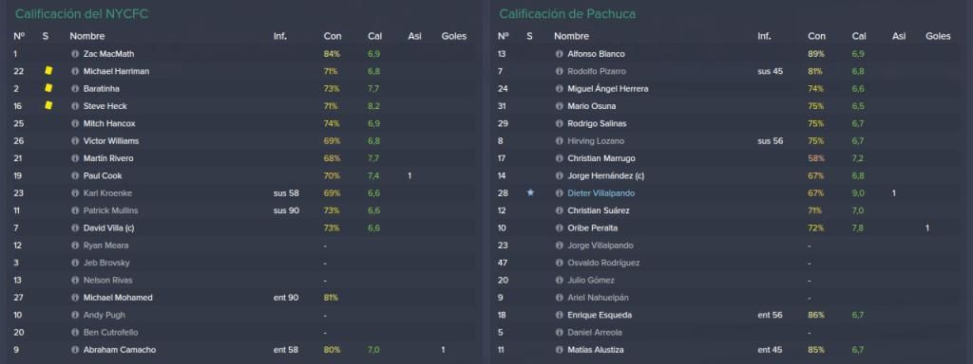The image size is (973, 364).
Task: Click Michael Harriman's yellow card icon
Action: click(x=48, y=70)
